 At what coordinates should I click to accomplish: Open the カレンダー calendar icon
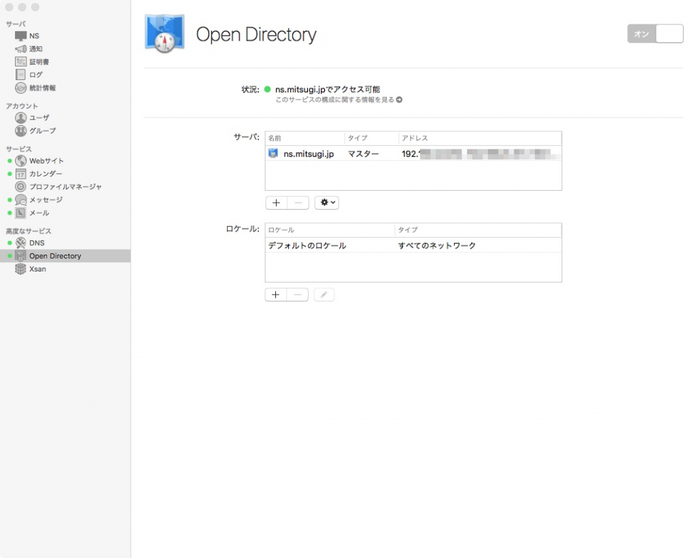[20, 174]
